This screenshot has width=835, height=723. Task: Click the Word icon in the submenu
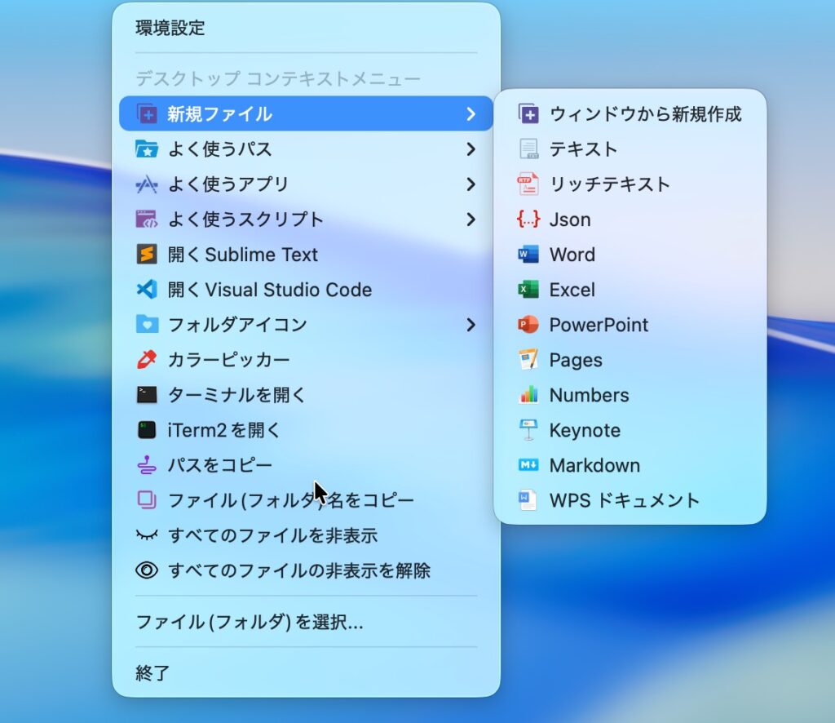tap(528, 255)
